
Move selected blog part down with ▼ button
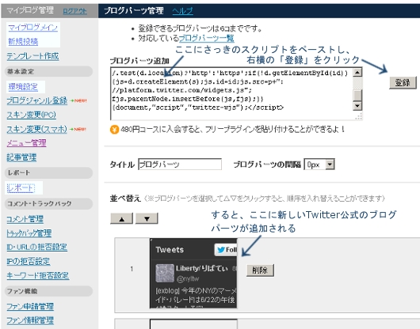(x=147, y=218)
